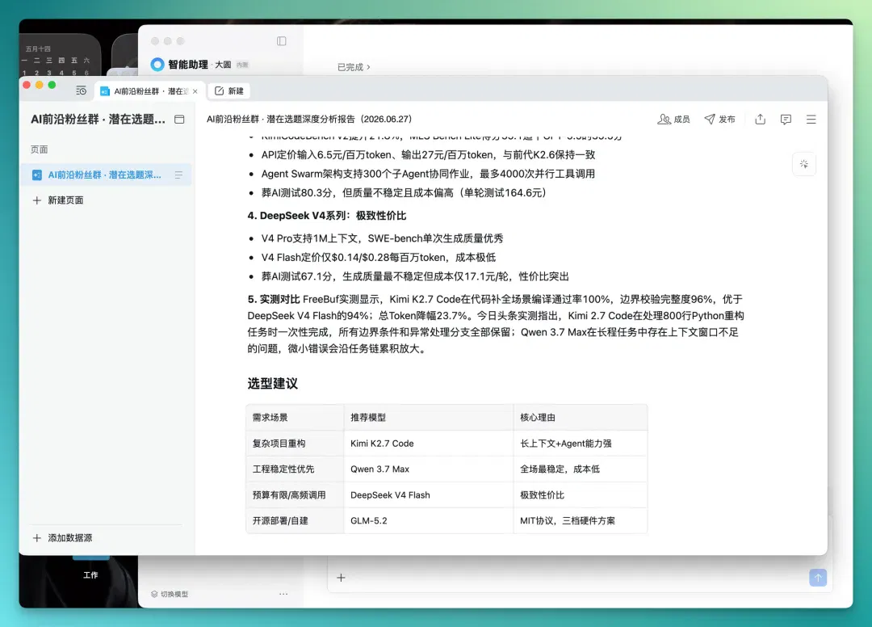
Task: Click the V4 Pro支持1M上下文 bullet line
Action: click(382, 238)
